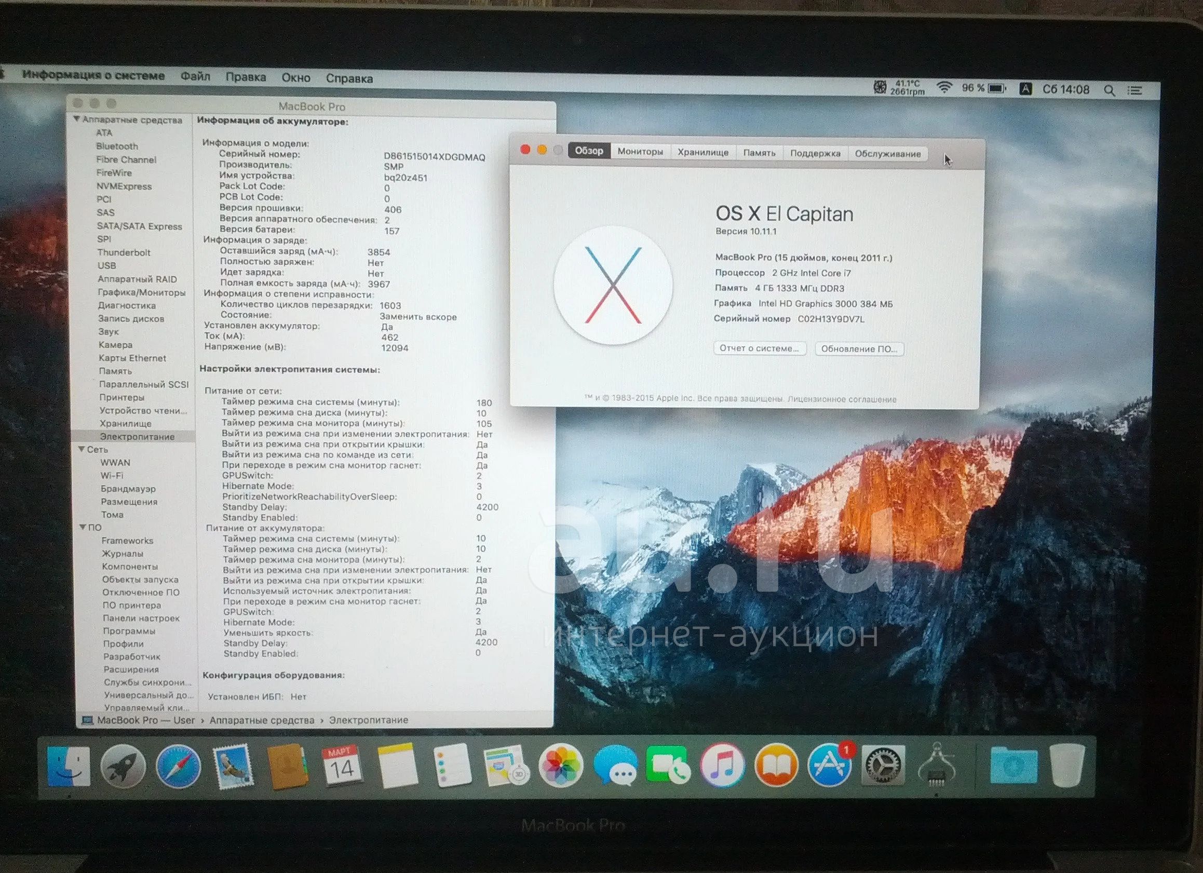Select Хранилище in hardware sidebar
This screenshot has width=1203, height=873.
(x=125, y=423)
